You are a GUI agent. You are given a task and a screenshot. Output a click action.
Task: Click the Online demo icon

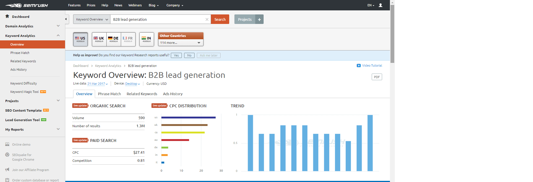pyautogui.click(x=7, y=144)
